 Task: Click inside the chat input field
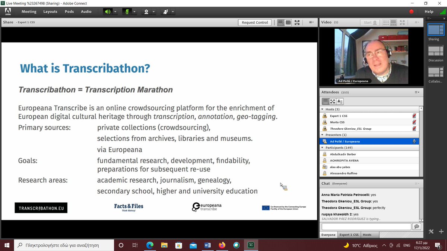point(367,226)
